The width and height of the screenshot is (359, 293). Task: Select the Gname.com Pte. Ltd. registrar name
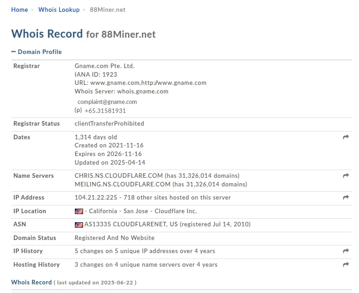(x=105, y=66)
